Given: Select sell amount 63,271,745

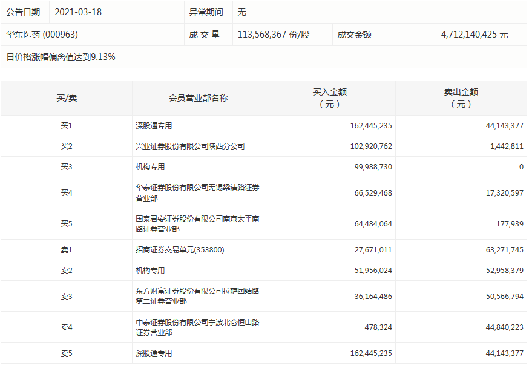Looking at the screenshot, I should (x=505, y=250).
